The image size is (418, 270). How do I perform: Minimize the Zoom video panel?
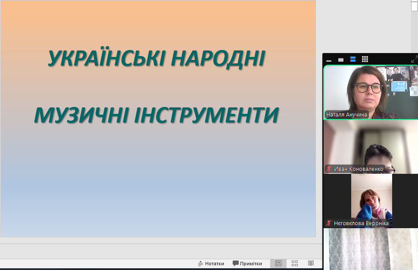pyautogui.click(x=329, y=60)
